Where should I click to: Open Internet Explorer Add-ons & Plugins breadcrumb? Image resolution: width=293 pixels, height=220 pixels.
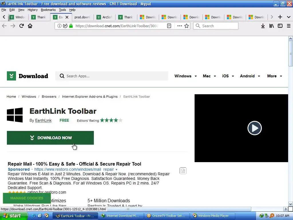click(90, 97)
